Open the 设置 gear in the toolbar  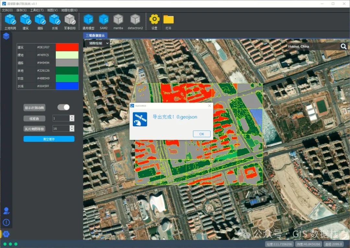(154, 22)
